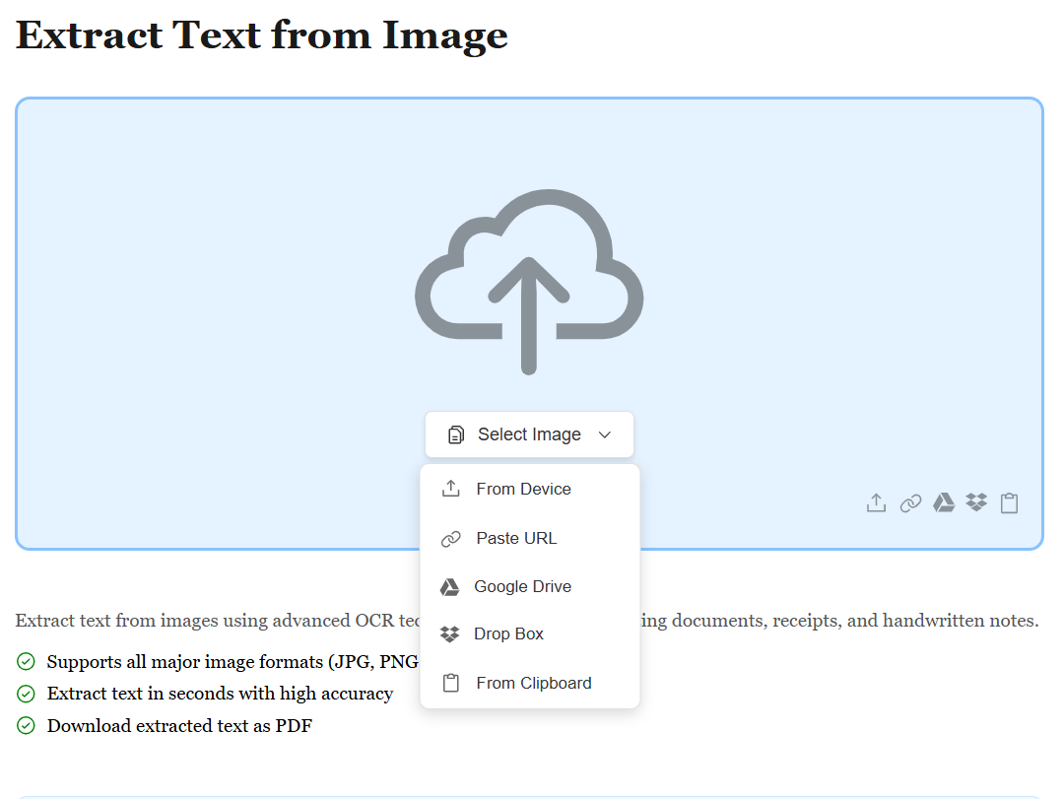1063x799 pixels.
Task: Select the Paste URL menu option
Action: (516, 538)
